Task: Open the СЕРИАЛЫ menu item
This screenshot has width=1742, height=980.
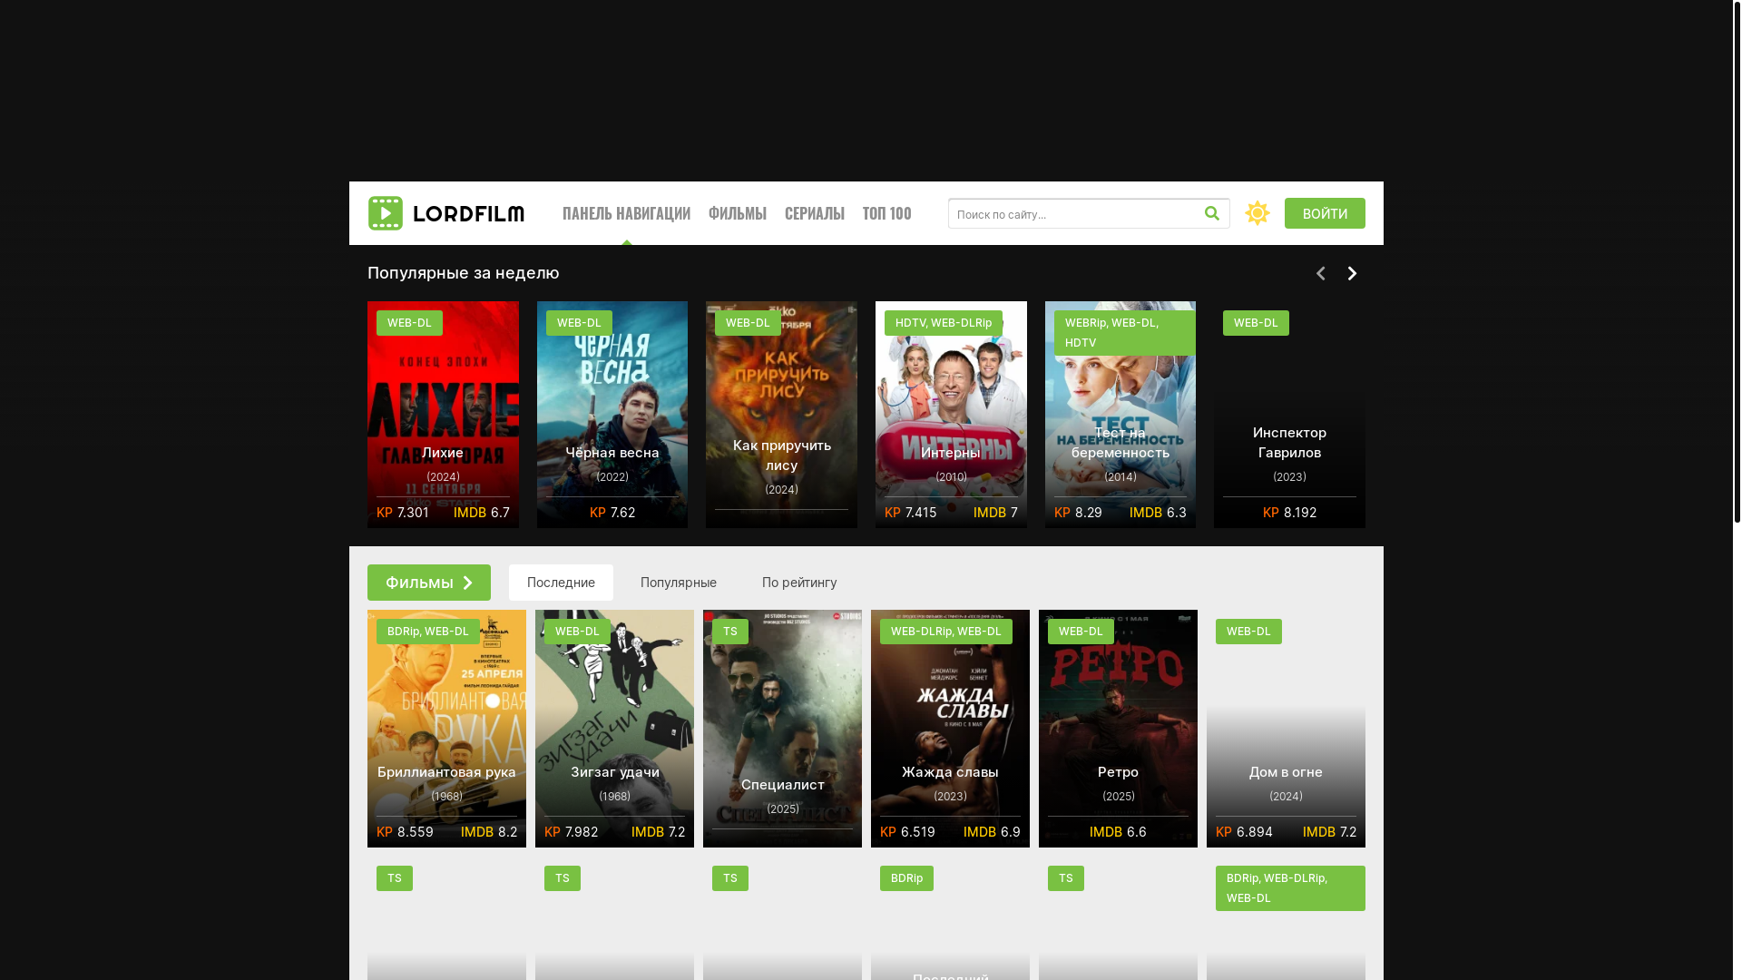Action: click(x=815, y=213)
